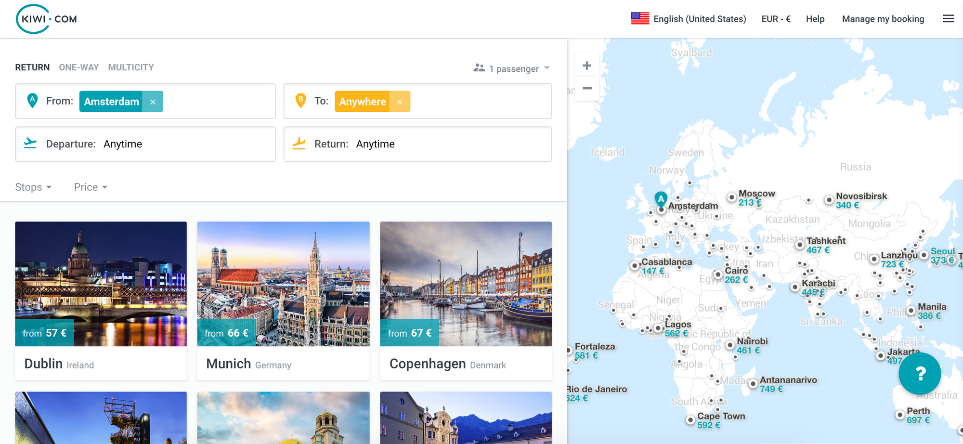The width and height of the screenshot is (963, 444).
Task: Select the Lagos map marker
Action: coord(658,328)
